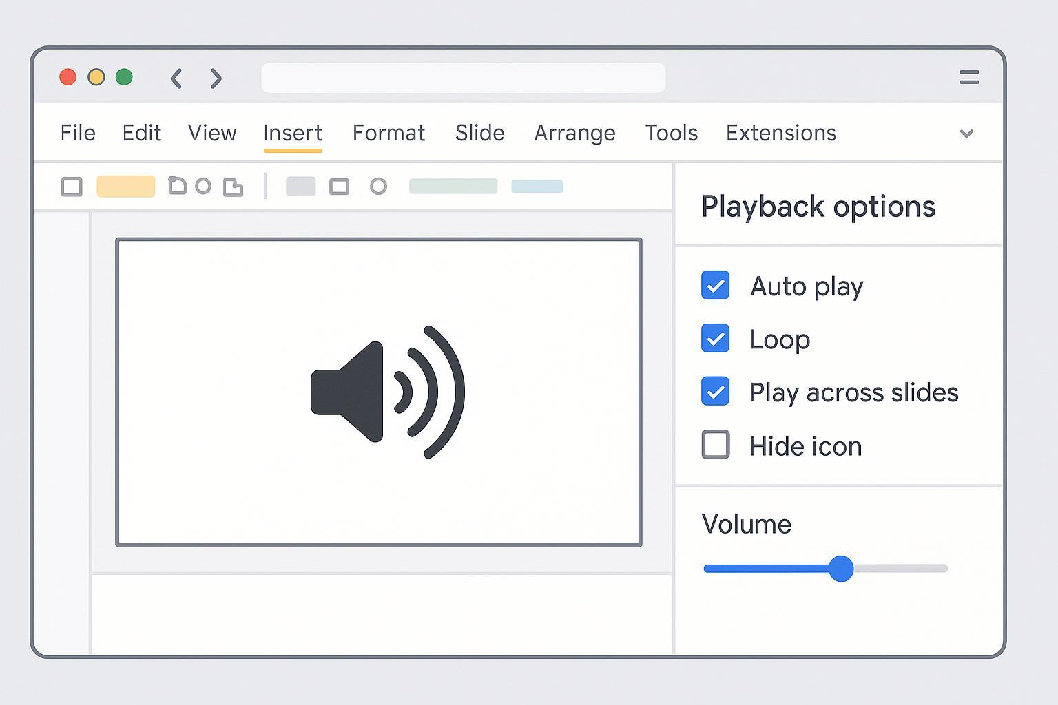Open the Insert menu

pos(293,133)
